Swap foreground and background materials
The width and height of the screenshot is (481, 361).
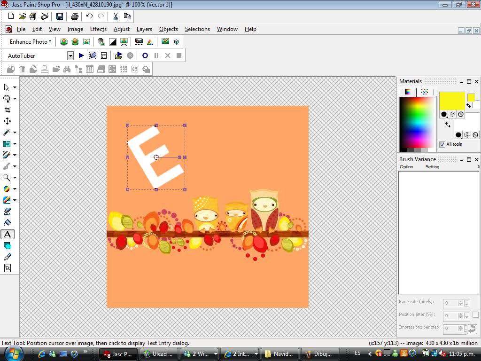pyautogui.click(x=448, y=125)
